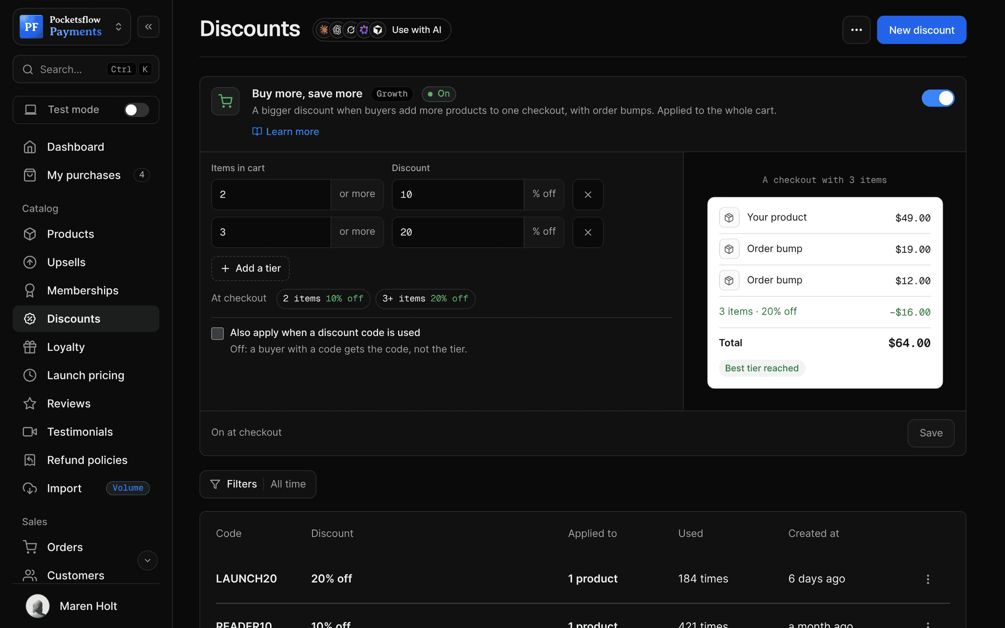
Task: Edit discount field showing 10
Action: coord(458,194)
